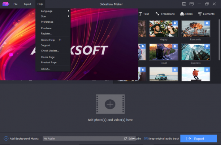This screenshot has height=145, width=221.
Task: Click the Slideshow Maker app logo icon
Action: 6,4
